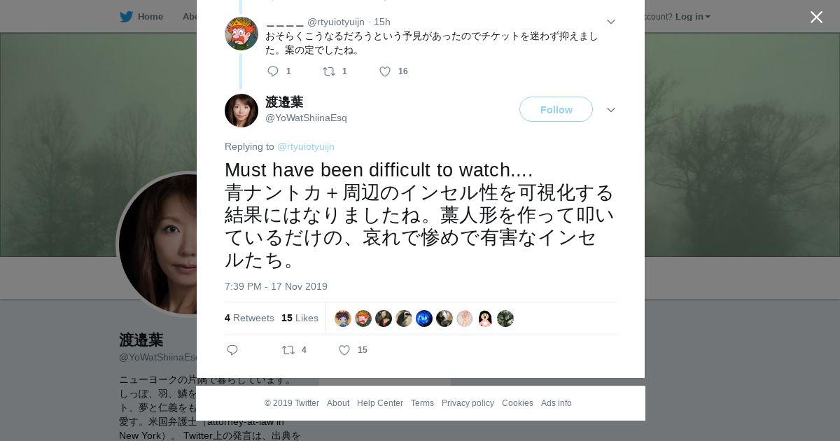Retweet the main tweet with 4 retweets
This screenshot has width=840, height=441.
[x=288, y=350]
